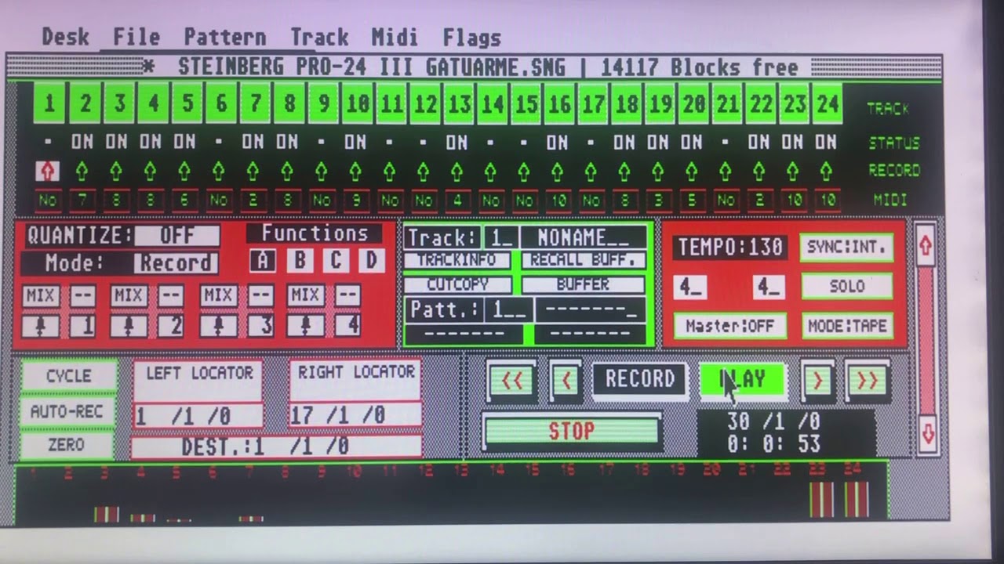Select Functions set D

tap(372, 260)
